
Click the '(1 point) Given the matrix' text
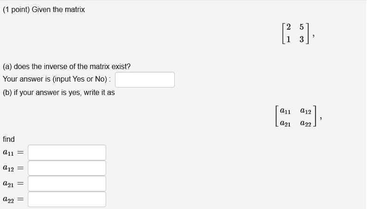44,10
